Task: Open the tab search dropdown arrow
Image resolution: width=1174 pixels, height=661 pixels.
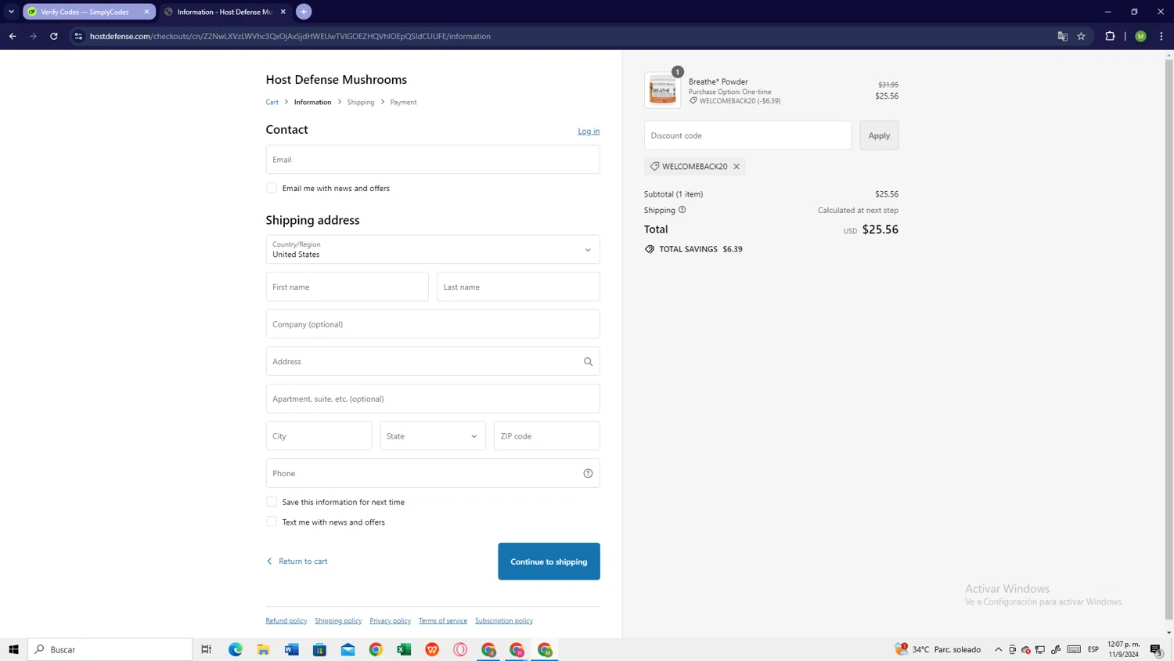Action: click(11, 12)
